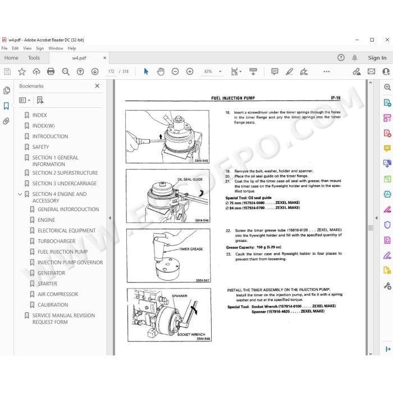Collapse the left navigation pane with the arrow
This screenshot has width=393, height=393.
(x=110, y=218)
